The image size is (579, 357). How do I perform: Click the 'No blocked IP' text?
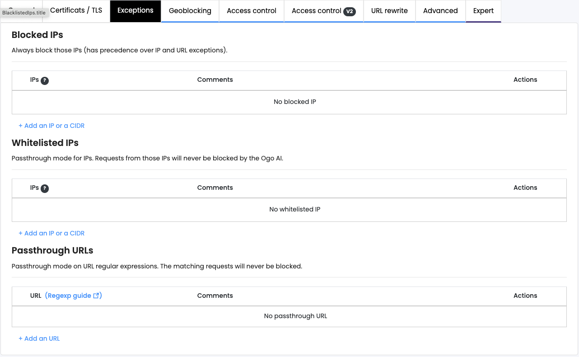click(295, 102)
